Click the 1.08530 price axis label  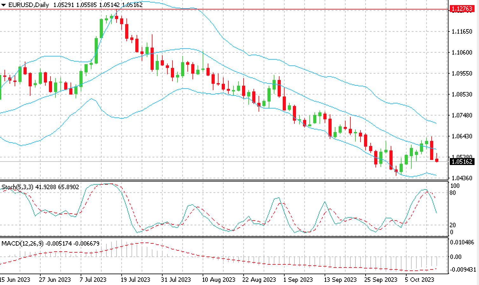pos(462,94)
